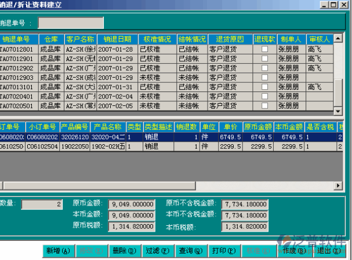Tick 退现款 checkbox for the 2007-02-05 row
352x260 pixels.
point(265,106)
